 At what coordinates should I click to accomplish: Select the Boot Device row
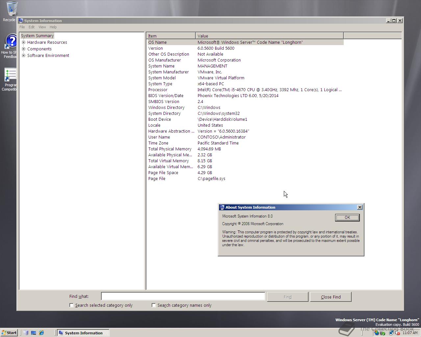pyautogui.click(x=245, y=119)
